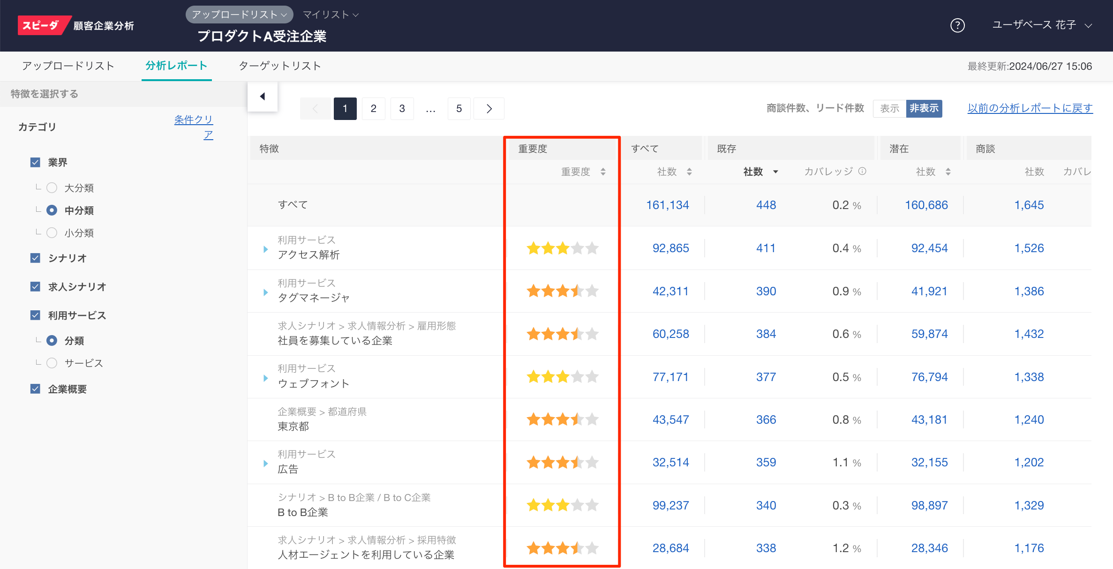This screenshot has width=1113, height=569.
Task: Expand the 広告 feature row
Action: click(x=265, y=463)
